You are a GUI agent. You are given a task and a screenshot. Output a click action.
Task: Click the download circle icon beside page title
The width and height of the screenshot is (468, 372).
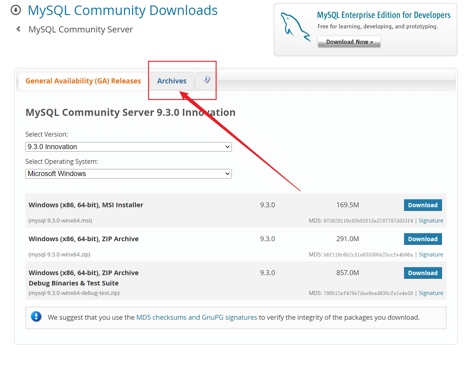(16, 10)
